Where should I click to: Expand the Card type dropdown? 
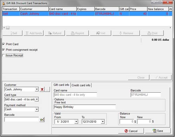[x=37, y=99]
